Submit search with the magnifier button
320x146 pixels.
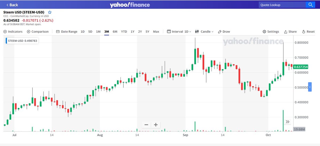tap(310, 5)
